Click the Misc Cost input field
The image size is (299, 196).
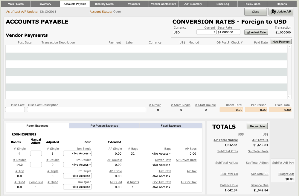tap(15, 110)
